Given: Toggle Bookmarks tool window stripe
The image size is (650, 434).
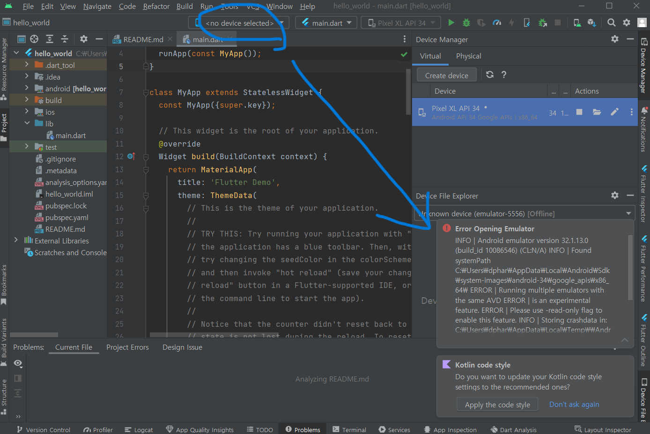Looking at the screenshot, I should [x=4, y=284].
